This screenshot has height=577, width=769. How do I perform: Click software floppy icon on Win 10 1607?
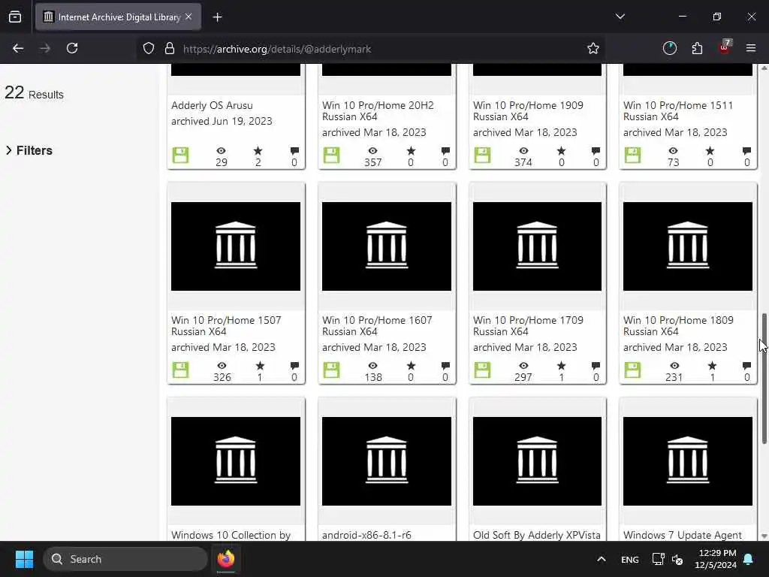tap(331, 370)
